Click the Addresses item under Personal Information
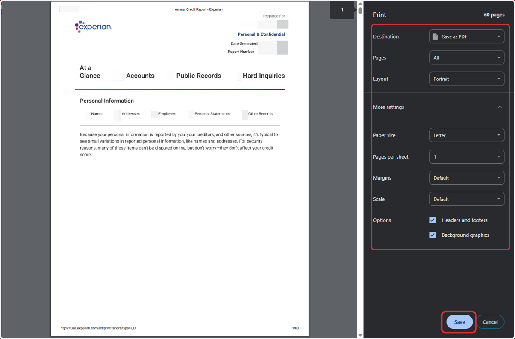This screenshot has height=339, width=515. pyautogui.click(x=130, y=114)
